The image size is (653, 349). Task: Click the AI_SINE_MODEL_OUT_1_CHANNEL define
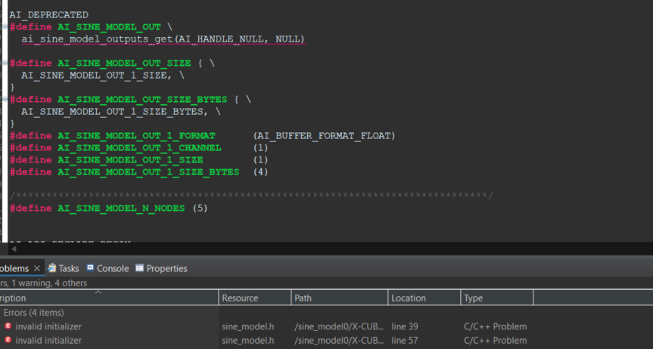(139, 147)
